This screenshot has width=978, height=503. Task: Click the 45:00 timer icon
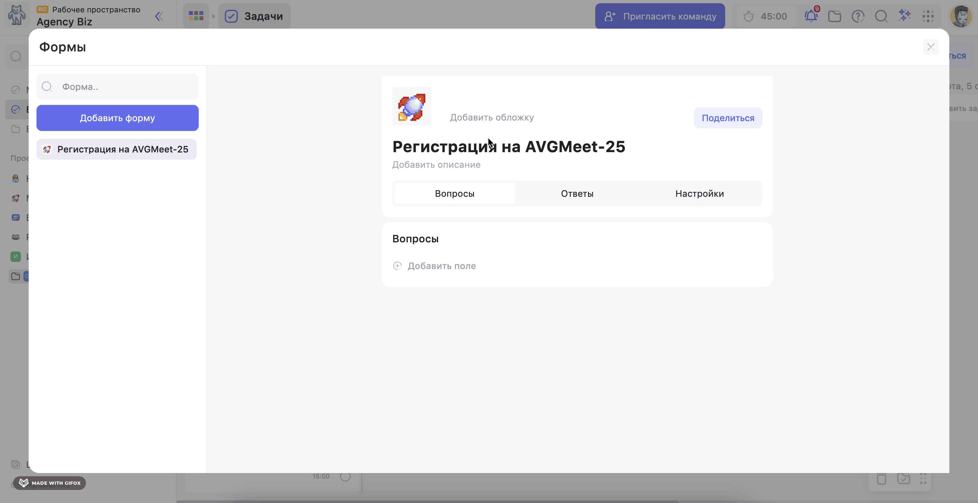coord(748,16)
